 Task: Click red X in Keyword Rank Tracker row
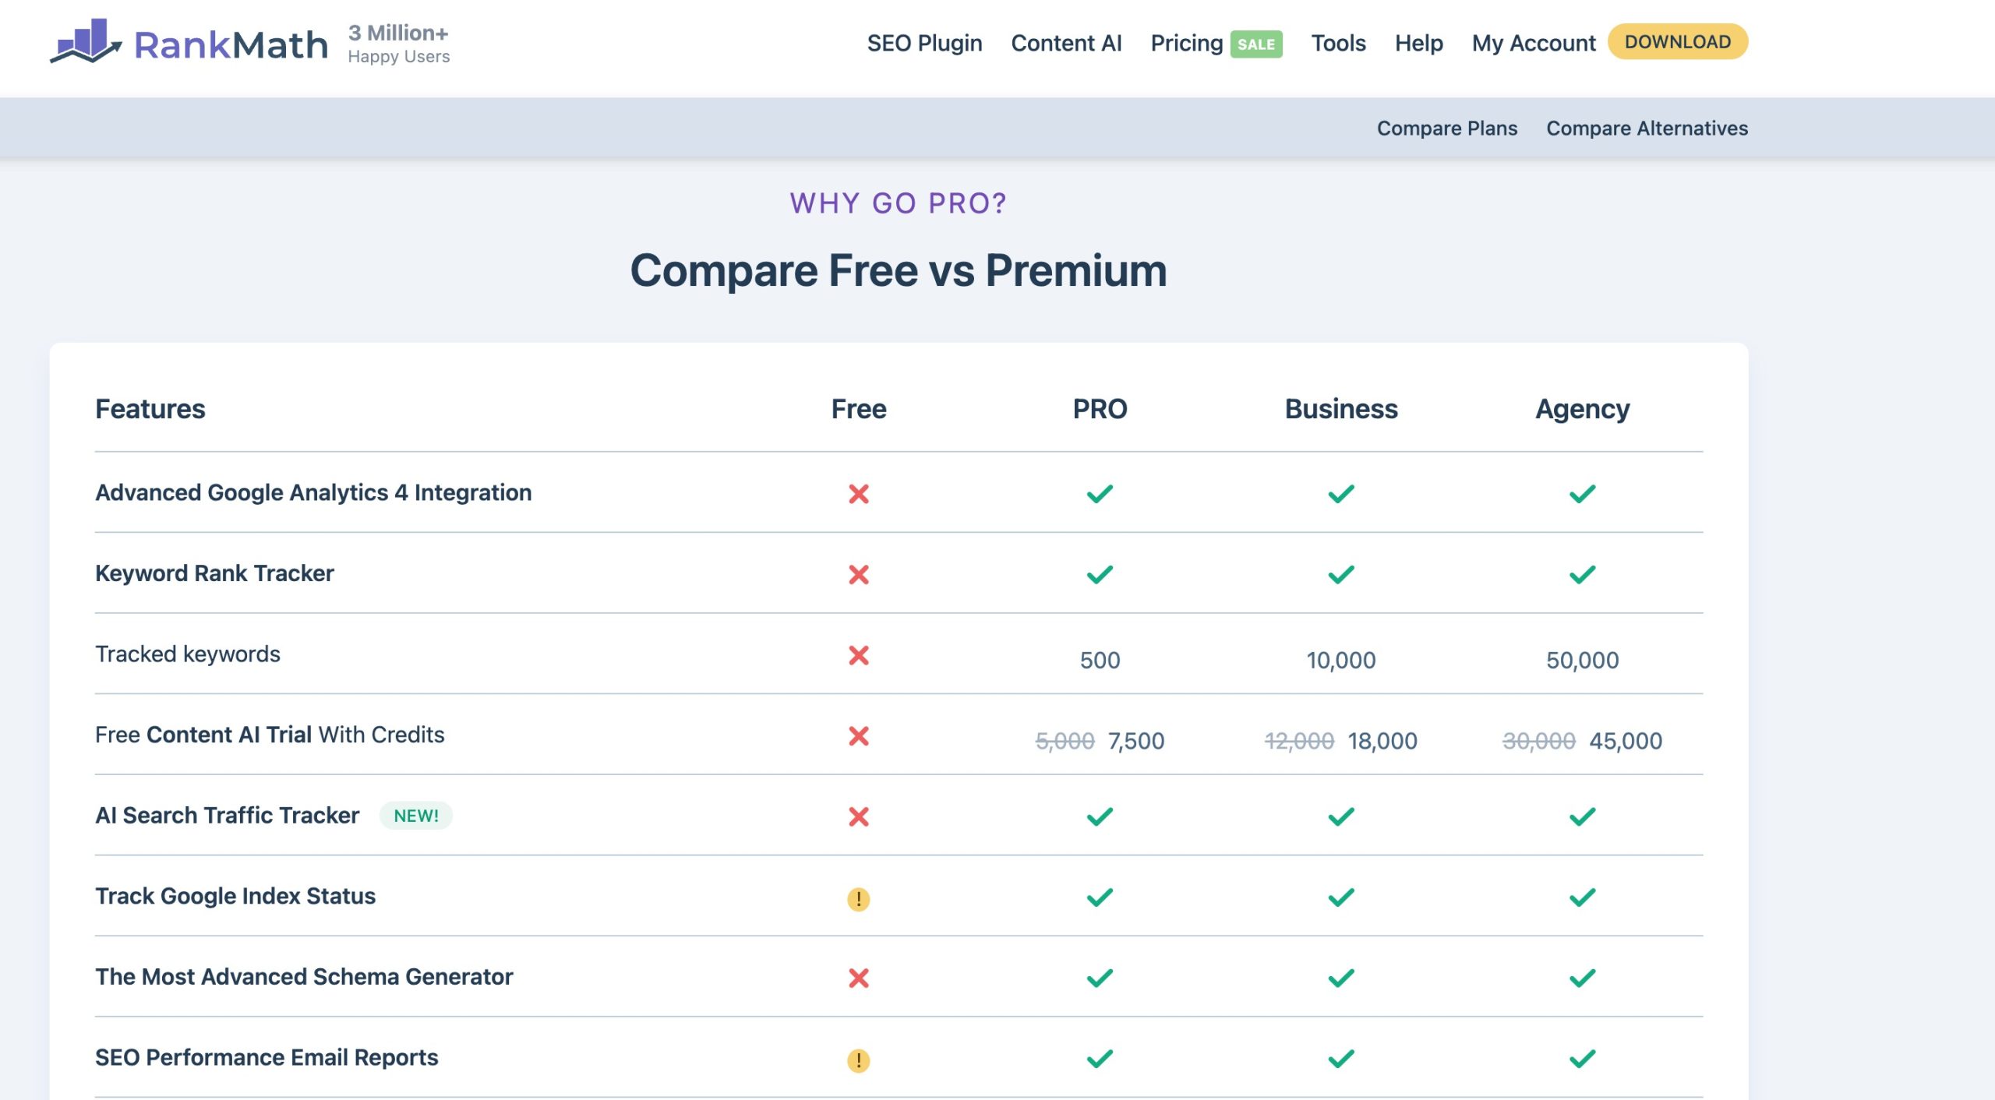click(x=858, y=575)
